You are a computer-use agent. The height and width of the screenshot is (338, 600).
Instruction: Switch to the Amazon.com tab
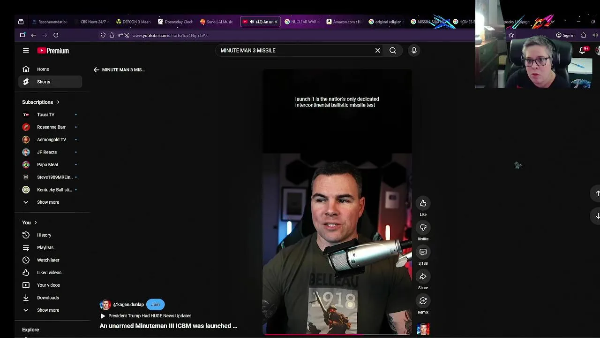coord(344,22)
